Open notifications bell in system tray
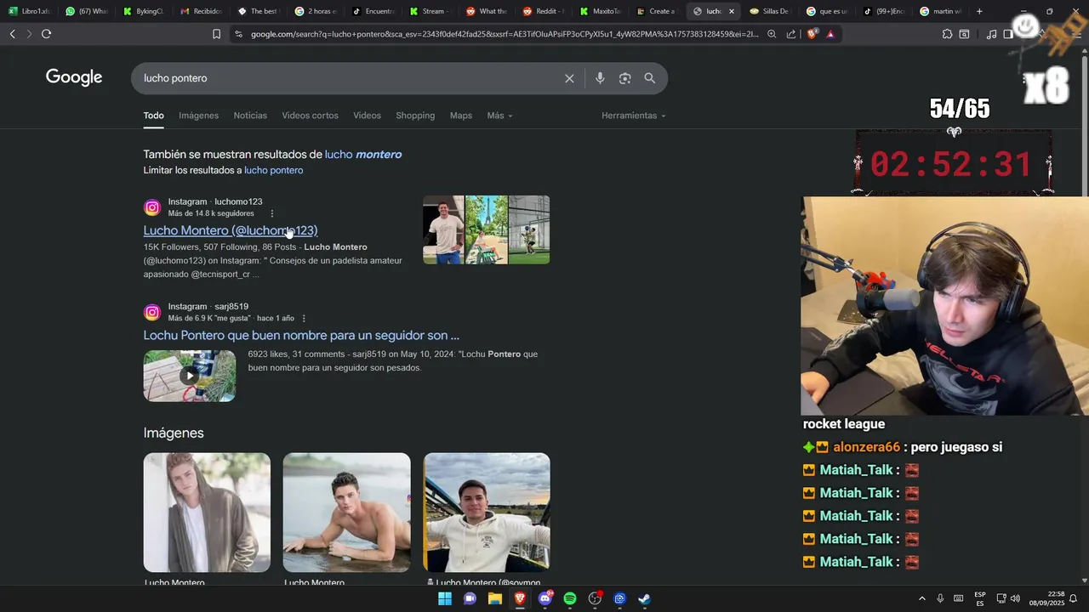This screenshot has height=612, width=1089. click(1073, 598)
